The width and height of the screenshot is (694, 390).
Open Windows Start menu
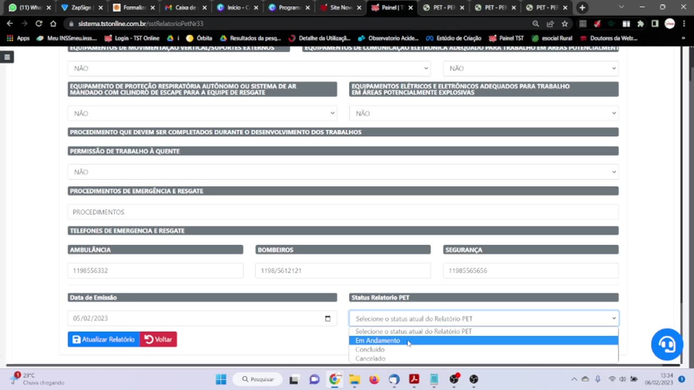(x=221, y=379)
